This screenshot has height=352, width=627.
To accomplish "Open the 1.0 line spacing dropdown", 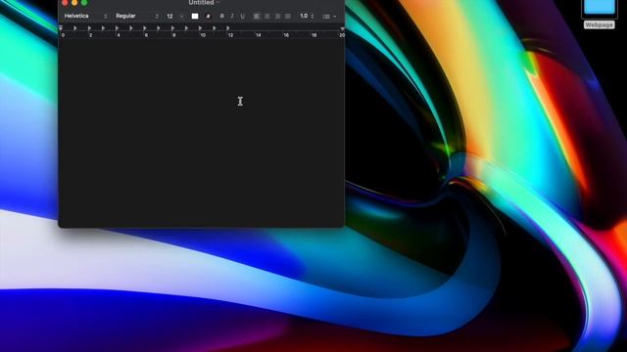I will coord(307,16).
